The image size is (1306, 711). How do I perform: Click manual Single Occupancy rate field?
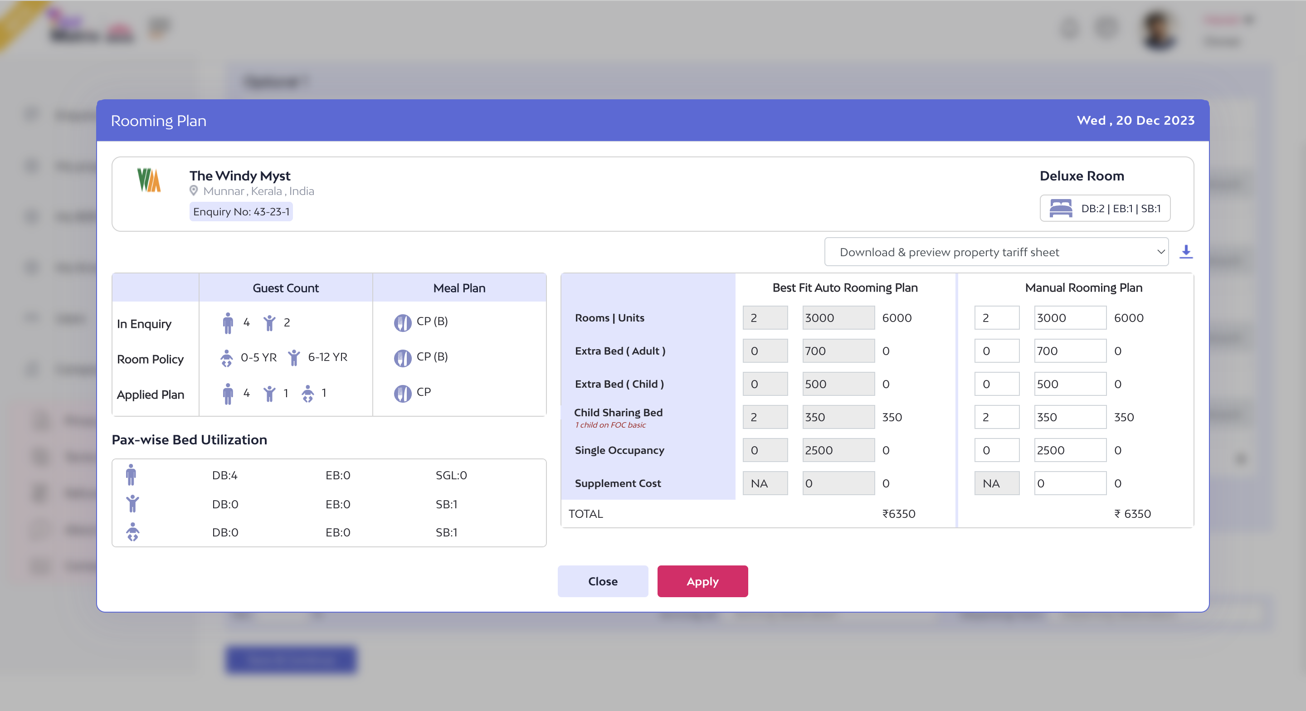(x=1070, y=450)
